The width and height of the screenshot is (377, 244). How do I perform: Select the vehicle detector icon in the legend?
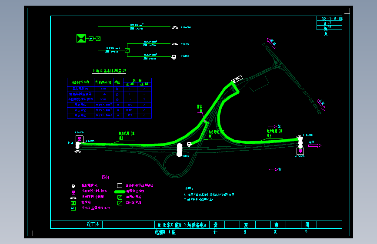(73, 198)
